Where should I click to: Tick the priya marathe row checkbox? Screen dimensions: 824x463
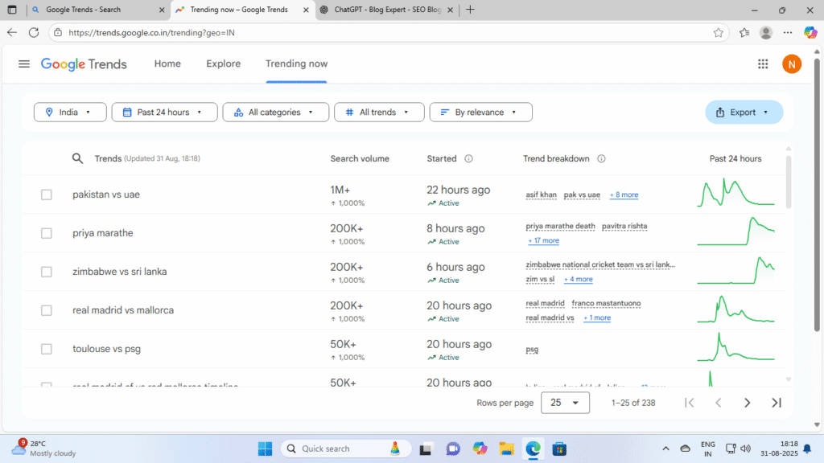(47, 233)
